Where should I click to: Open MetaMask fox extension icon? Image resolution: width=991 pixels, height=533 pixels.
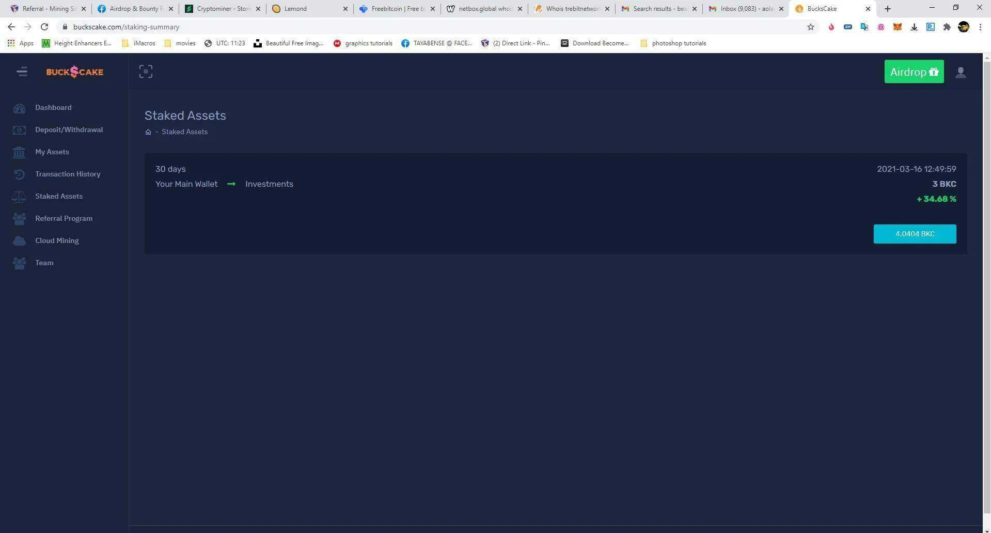pos(898,27)
